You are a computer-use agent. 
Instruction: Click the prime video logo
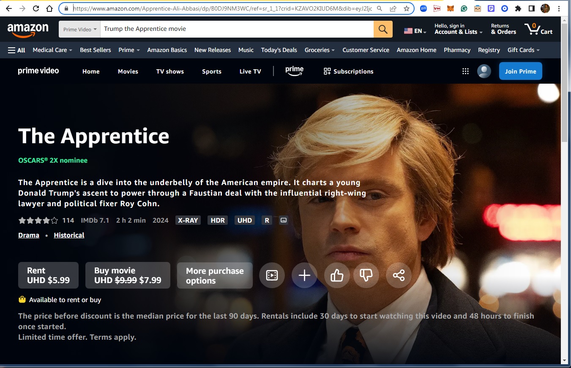(x=38, y=71)
